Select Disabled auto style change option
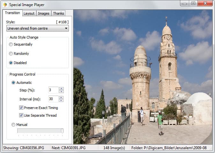The height and width of the screenshot is (153, 215). point(11,63)
